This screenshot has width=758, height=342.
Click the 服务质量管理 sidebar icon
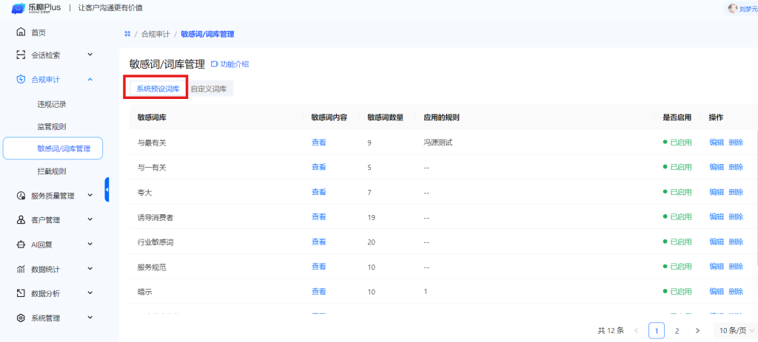pos(21,196)
